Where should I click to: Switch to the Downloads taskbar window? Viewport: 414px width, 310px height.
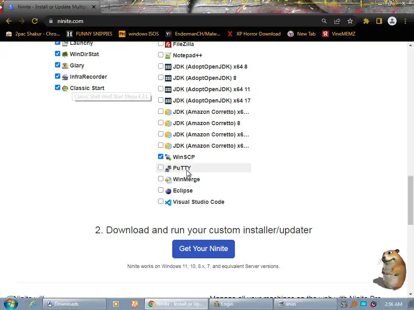(74, 304)
